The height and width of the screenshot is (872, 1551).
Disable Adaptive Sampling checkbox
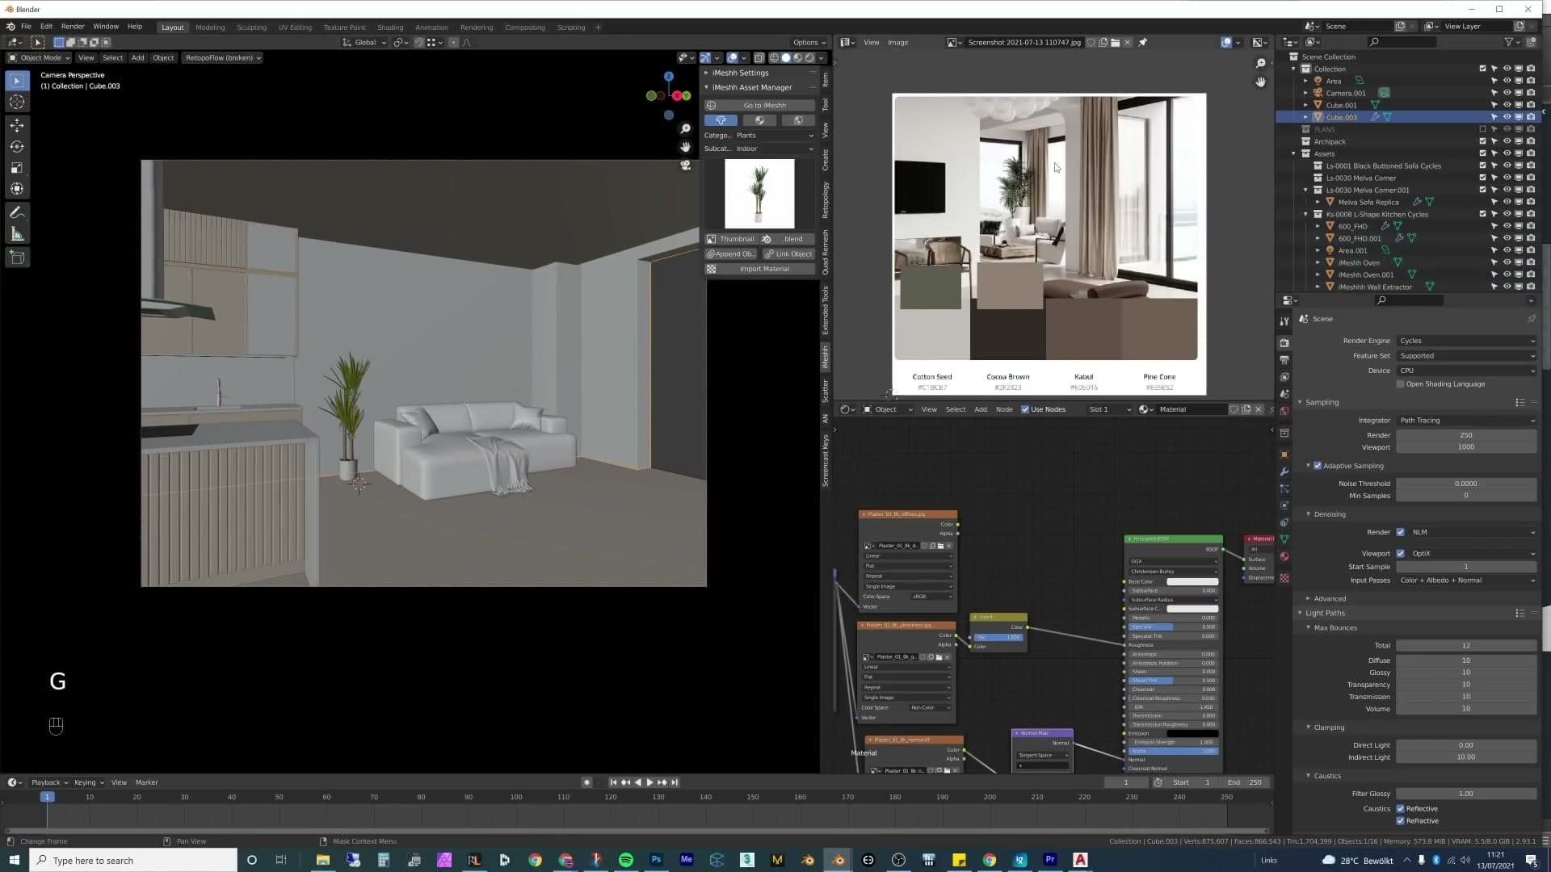click(x=1318, y=466)
